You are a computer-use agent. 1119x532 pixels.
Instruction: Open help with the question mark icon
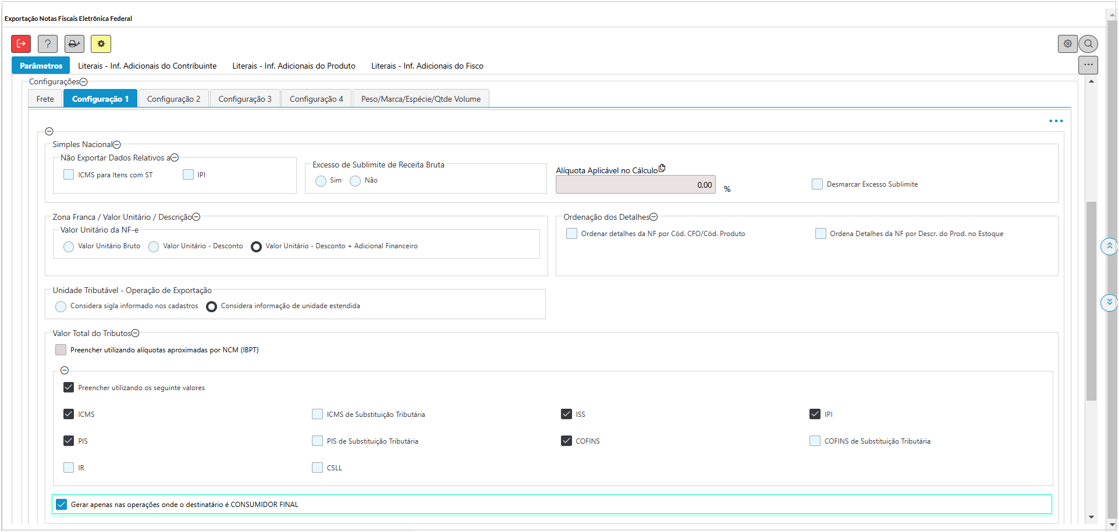point(48,44)
